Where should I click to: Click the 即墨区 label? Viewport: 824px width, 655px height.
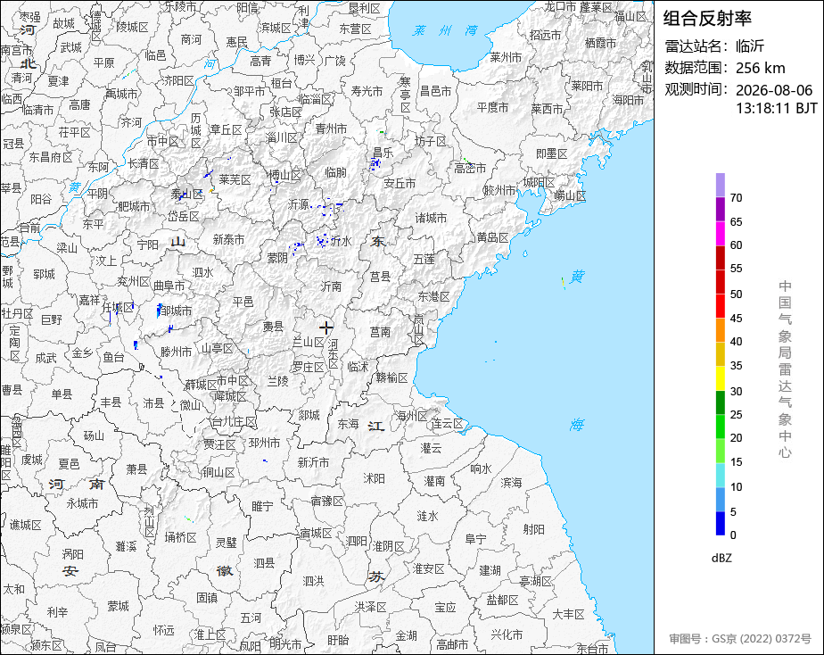pos(552,153)
